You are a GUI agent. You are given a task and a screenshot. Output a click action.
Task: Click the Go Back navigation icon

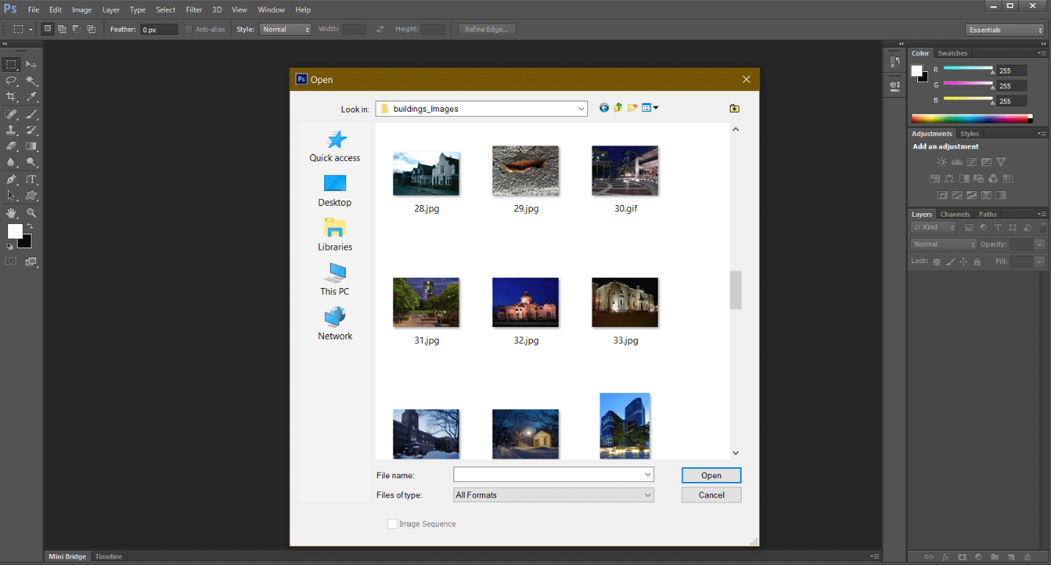pos(603,107)
